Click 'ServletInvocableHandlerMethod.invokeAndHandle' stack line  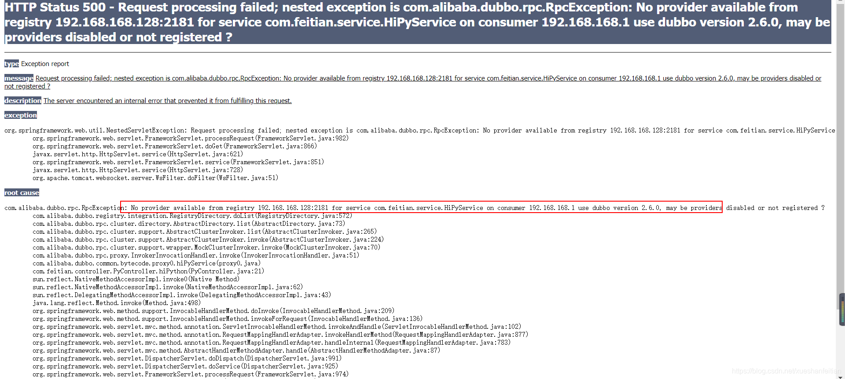[x=277, y=327]
